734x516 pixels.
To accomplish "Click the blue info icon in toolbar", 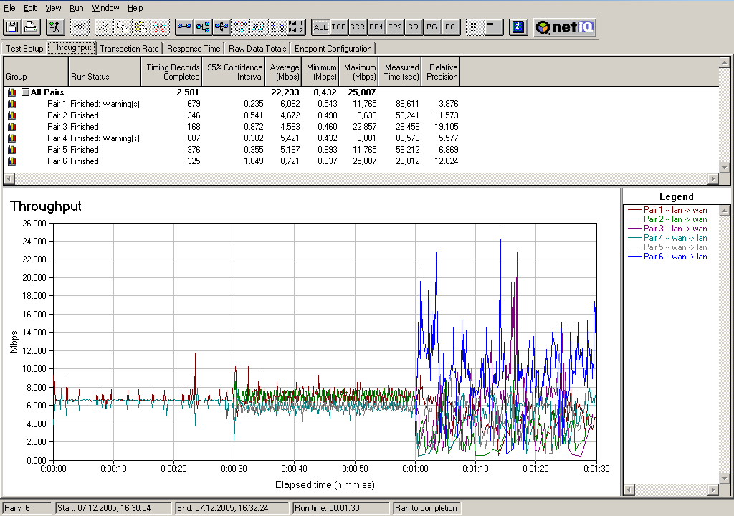I will pos(518,27).
